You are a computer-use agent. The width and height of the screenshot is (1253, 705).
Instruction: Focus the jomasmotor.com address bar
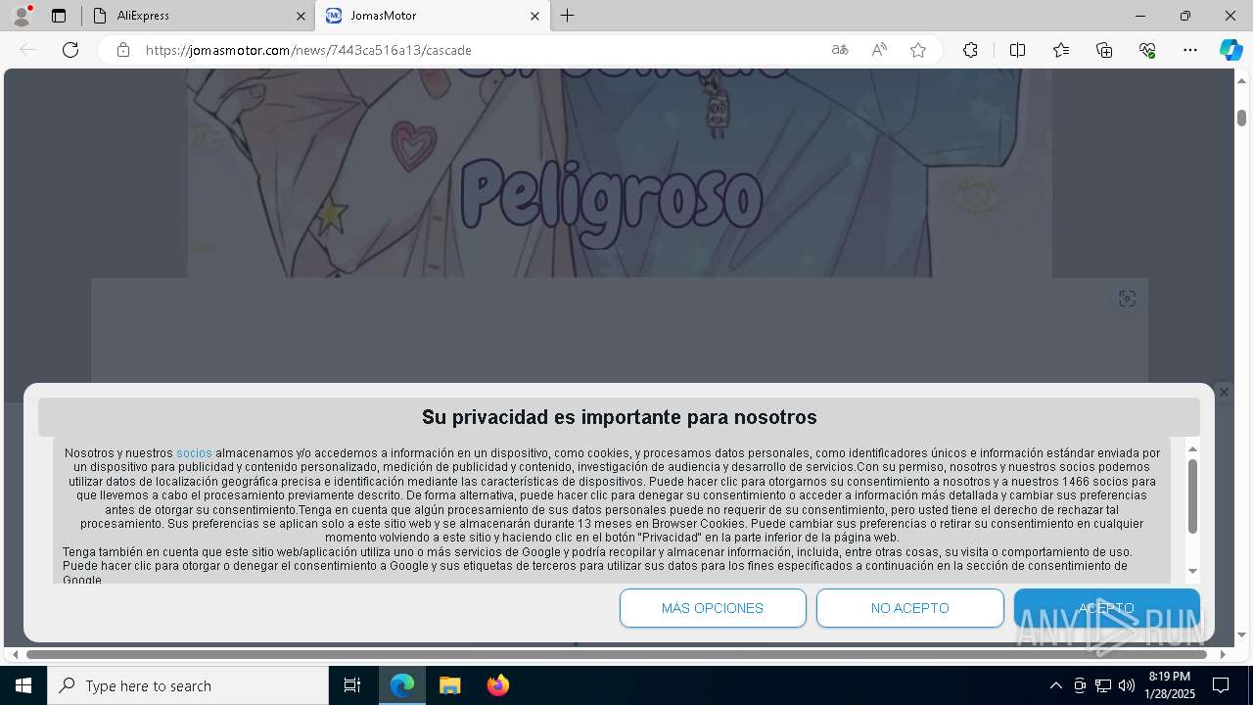pos(480,50)
